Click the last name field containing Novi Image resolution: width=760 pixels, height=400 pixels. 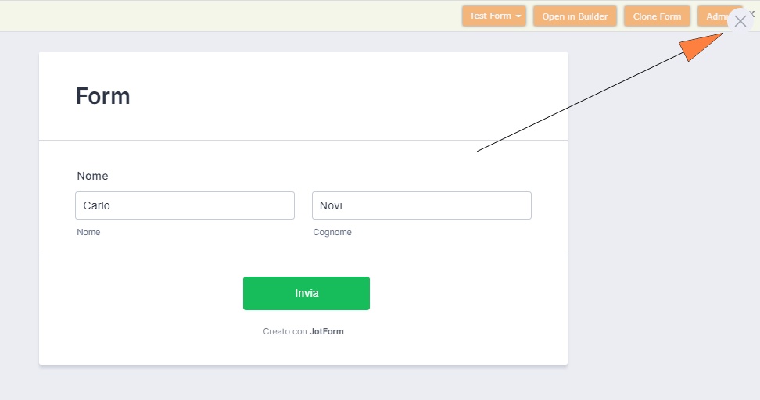point(421,205)
